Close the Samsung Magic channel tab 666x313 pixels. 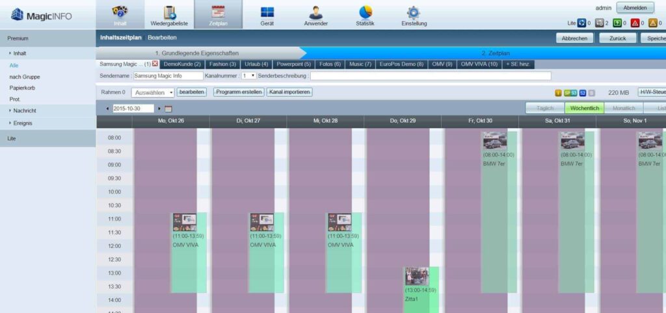[x=155, y=64]
